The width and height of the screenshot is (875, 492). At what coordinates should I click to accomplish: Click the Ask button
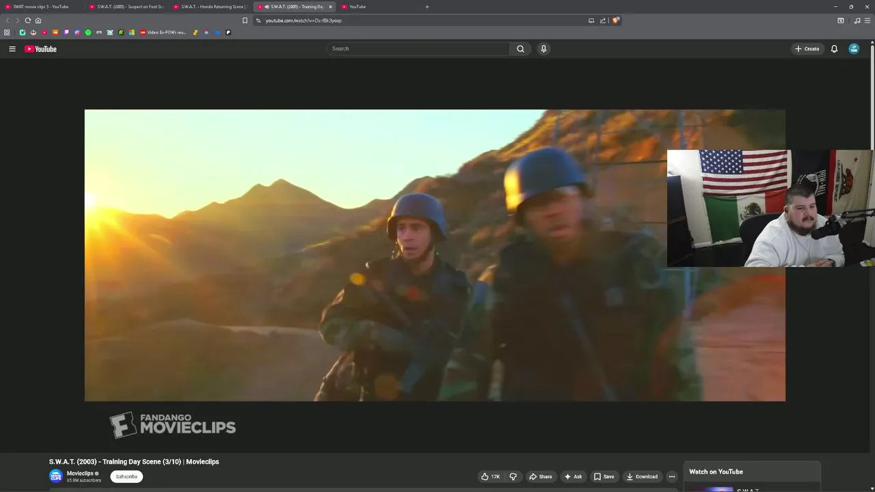click(x=573, y=476)
